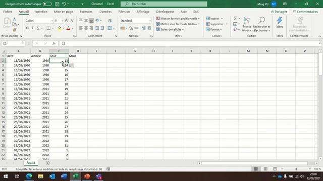
Task: Click the add decimal places icon
Action: (144, 28)
